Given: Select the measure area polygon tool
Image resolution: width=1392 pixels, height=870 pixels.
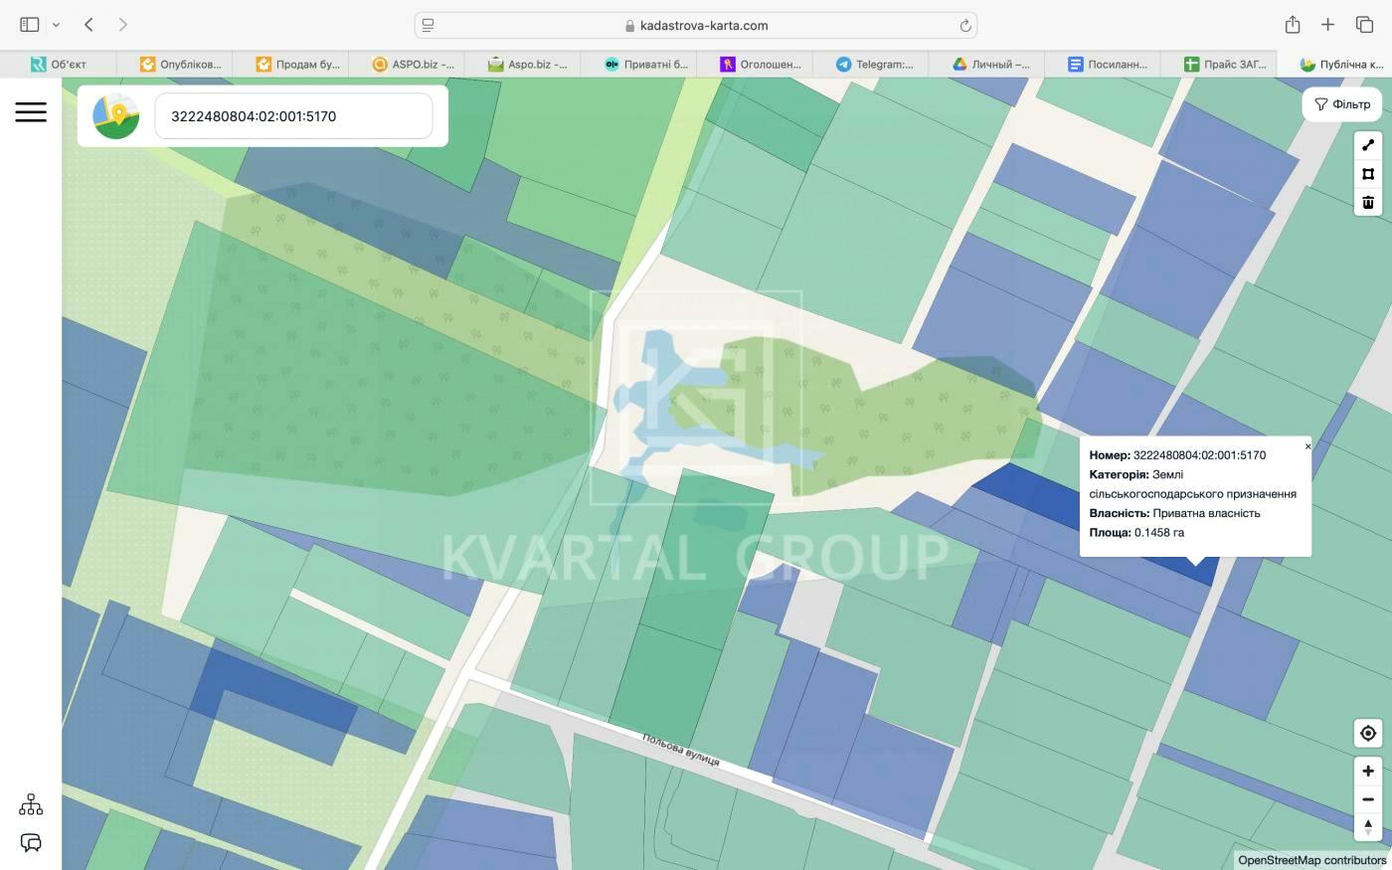Looking at the screenshot, I should click(1368, 174).
